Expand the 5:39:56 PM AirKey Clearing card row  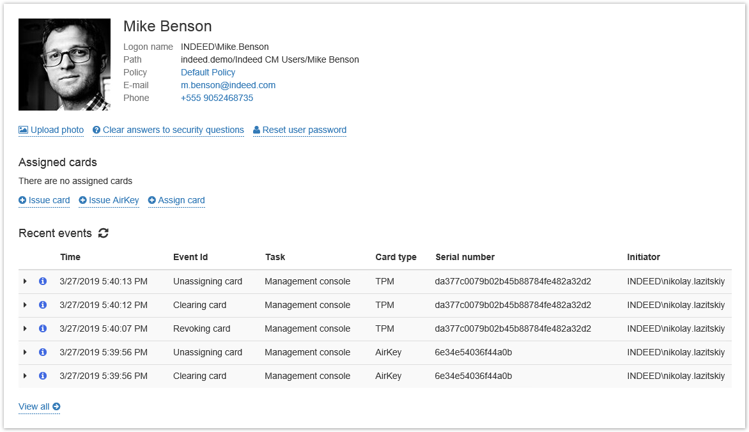tap(25, 376)
